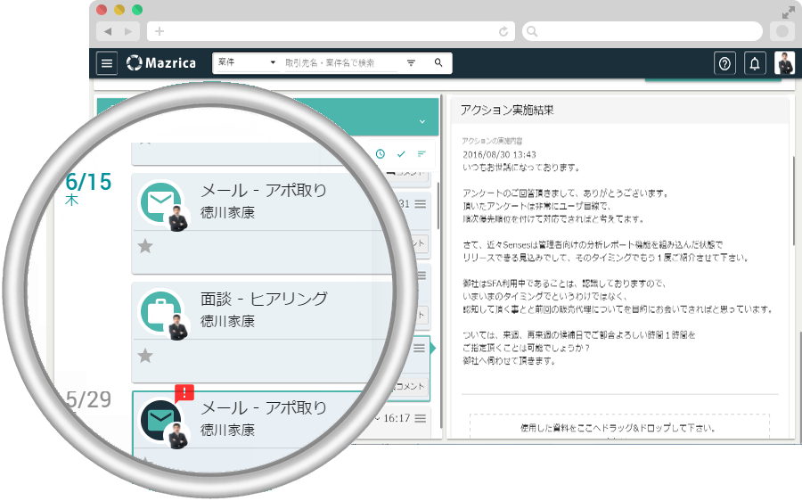802x501 pixels.
Task: Toggle the checkmark filter in action list toolbar
Action: tap(401, 154)
